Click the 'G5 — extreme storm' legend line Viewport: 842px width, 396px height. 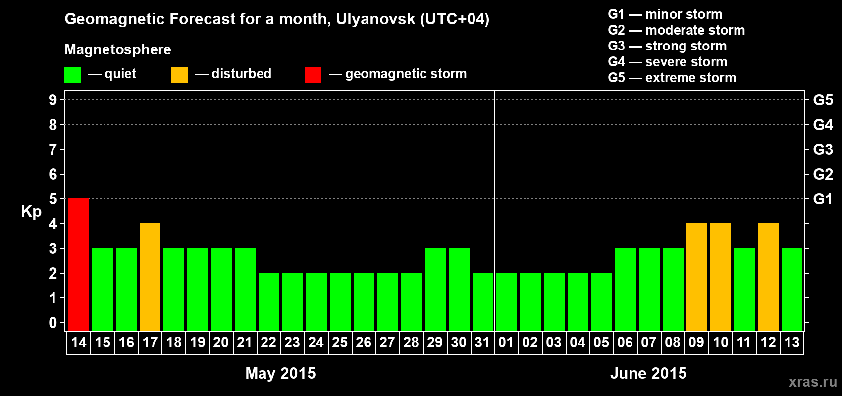[x=672, y=78]
